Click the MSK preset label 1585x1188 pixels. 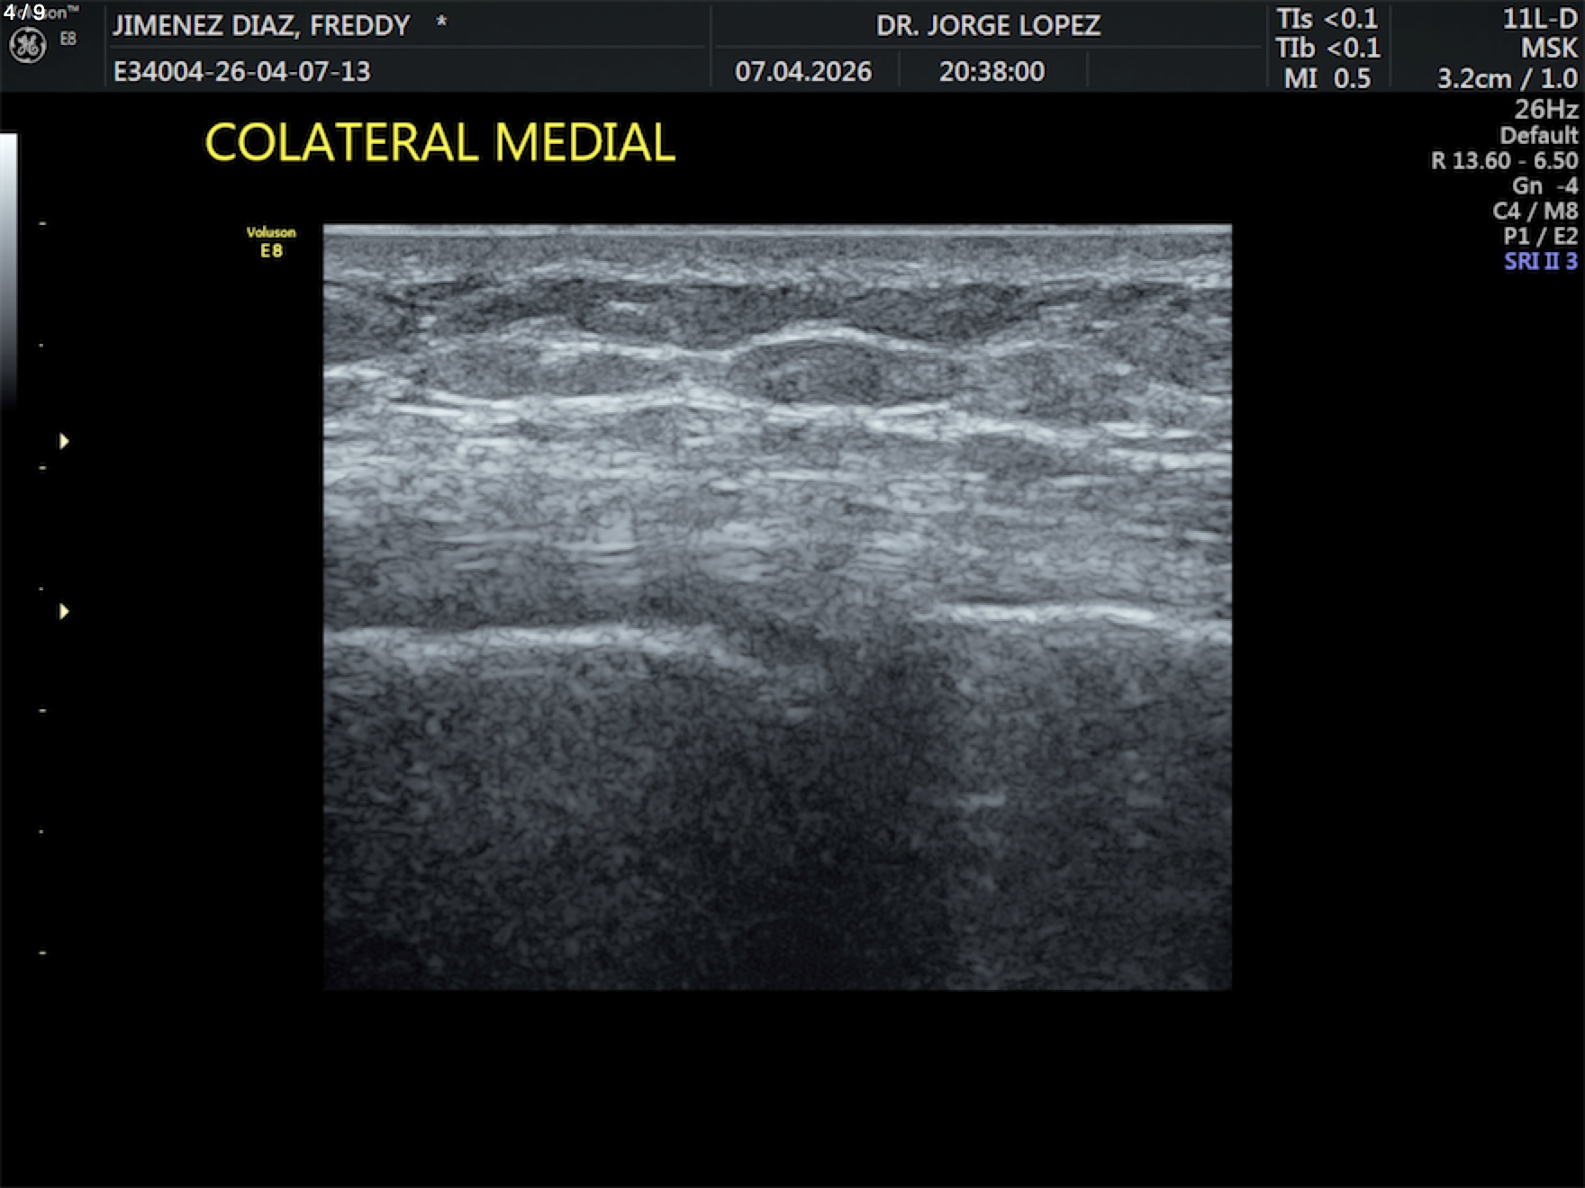tap(1549, 49)
